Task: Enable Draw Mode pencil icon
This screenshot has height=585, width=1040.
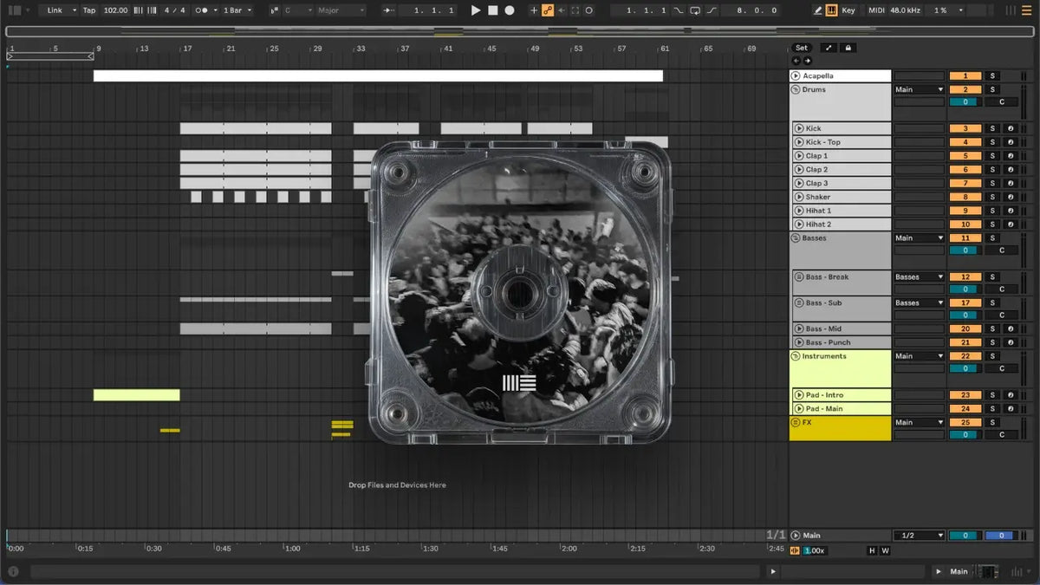Action: click(818, 10)
